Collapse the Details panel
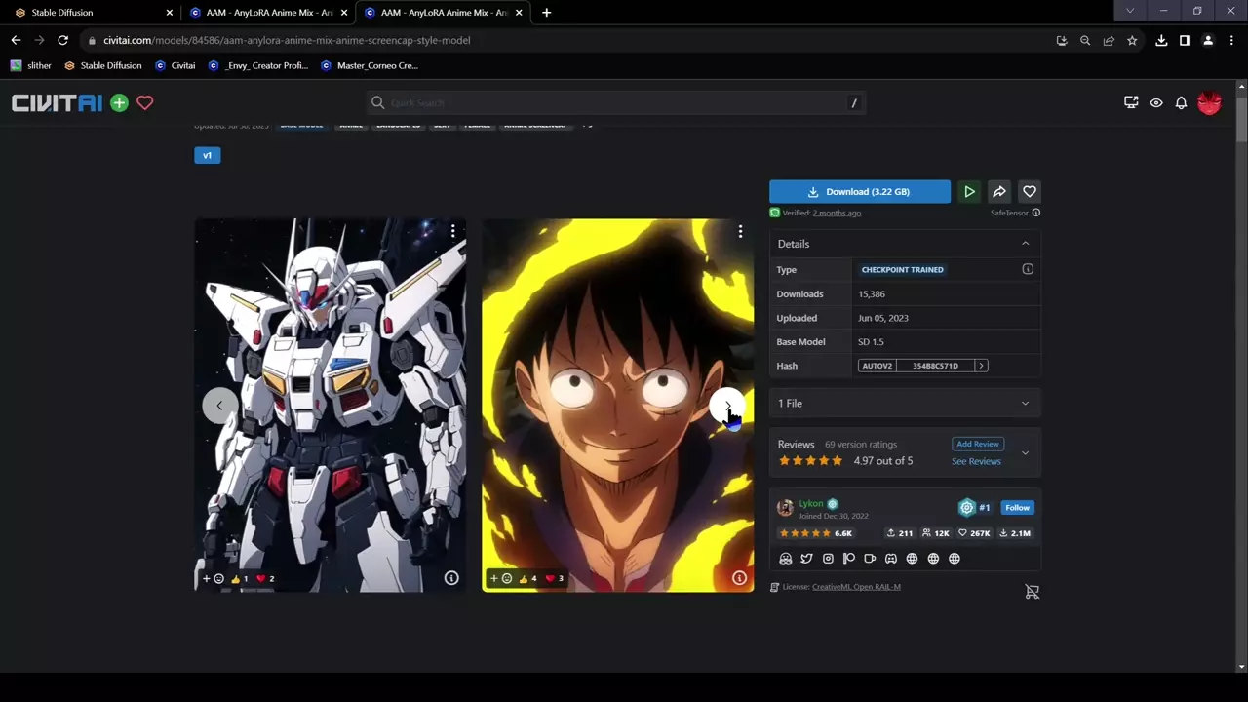The height and width of the screenshot is (702, 1248). (x=1025, y=244)
